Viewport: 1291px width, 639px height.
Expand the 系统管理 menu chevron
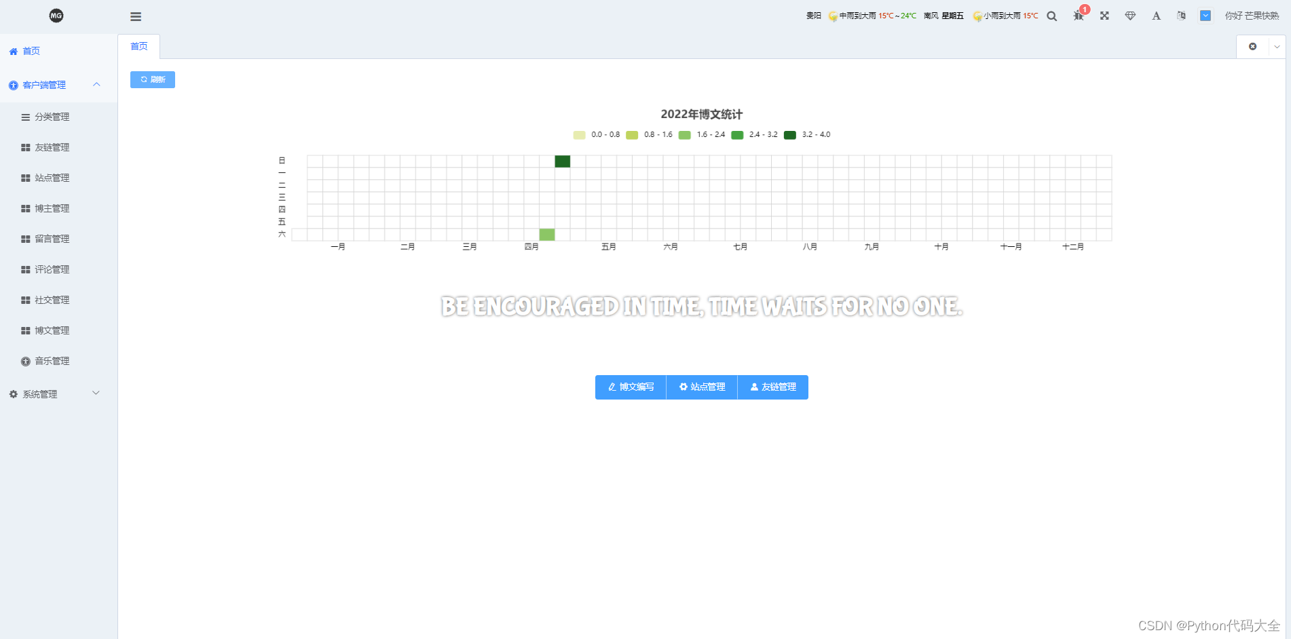click(x=96, y=393)
